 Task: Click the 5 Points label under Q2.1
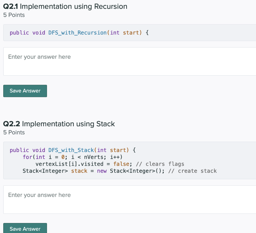[x=14, y=15]
